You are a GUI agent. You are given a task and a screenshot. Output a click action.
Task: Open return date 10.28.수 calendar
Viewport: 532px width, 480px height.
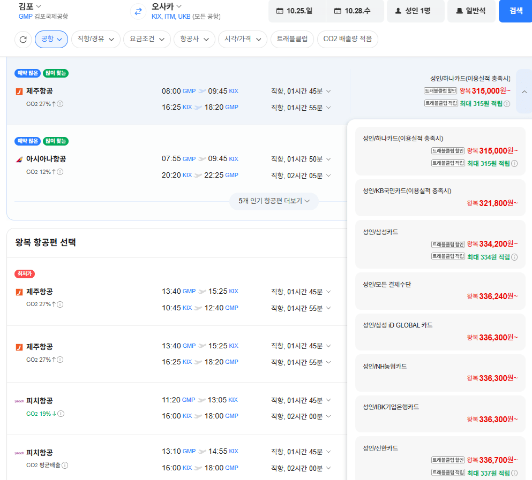click(355, 11)
